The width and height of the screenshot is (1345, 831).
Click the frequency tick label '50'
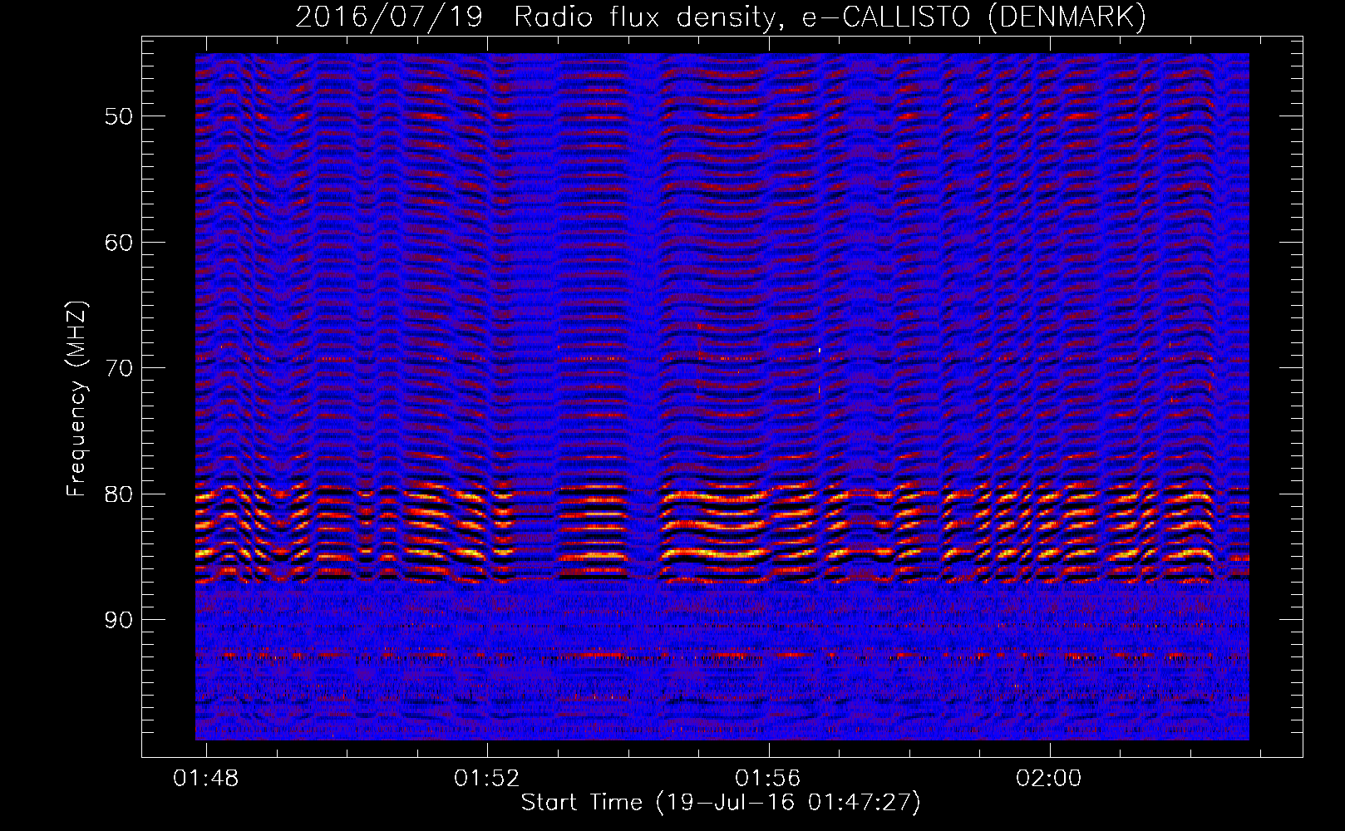pyautogui.click(x=118, y=116)
